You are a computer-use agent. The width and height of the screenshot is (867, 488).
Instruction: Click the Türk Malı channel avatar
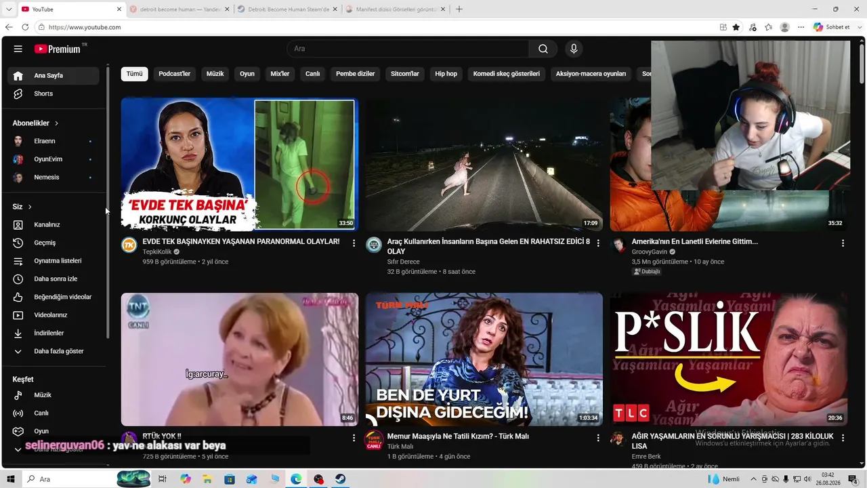pos(374,441)
